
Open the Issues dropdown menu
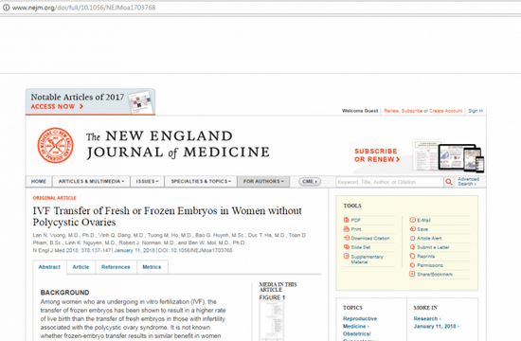tap(147, 182)
